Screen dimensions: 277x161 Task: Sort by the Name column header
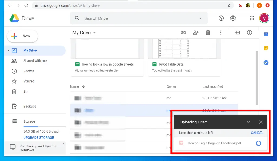tap(74, 87)
